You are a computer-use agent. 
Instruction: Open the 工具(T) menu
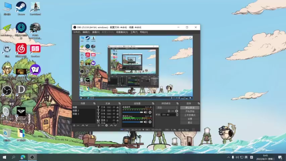coord(134,32)
